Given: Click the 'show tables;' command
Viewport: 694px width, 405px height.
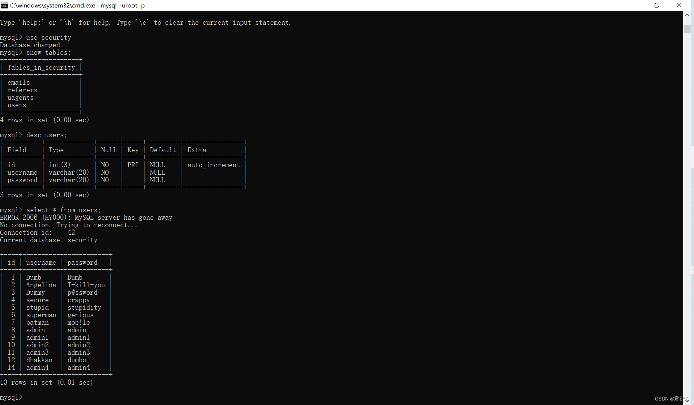Looking at the screenshot, I should [x=48, y=52].
